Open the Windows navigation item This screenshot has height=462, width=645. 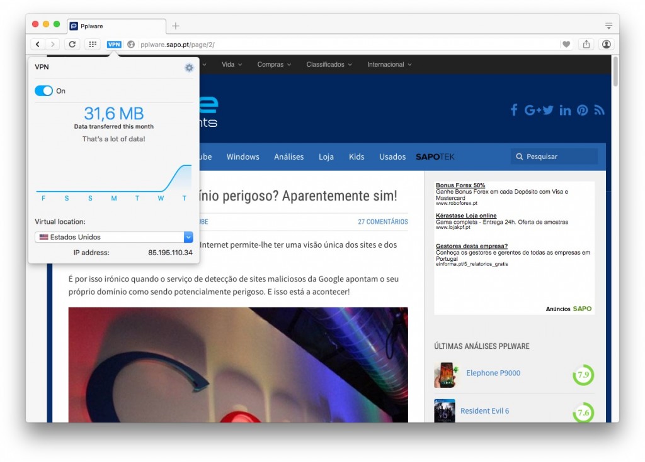[x=243, y=157]
